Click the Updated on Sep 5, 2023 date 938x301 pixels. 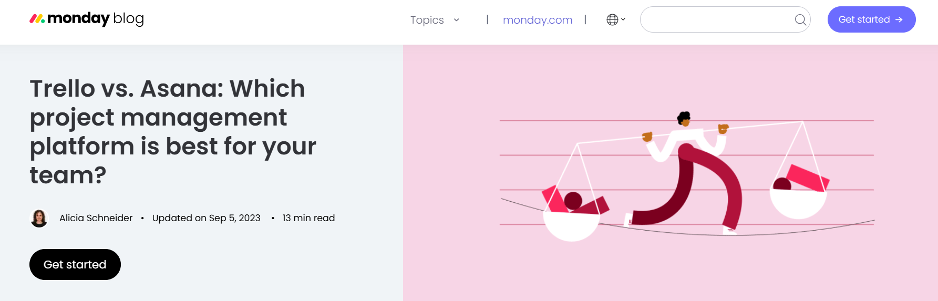[x=206, y=218]
